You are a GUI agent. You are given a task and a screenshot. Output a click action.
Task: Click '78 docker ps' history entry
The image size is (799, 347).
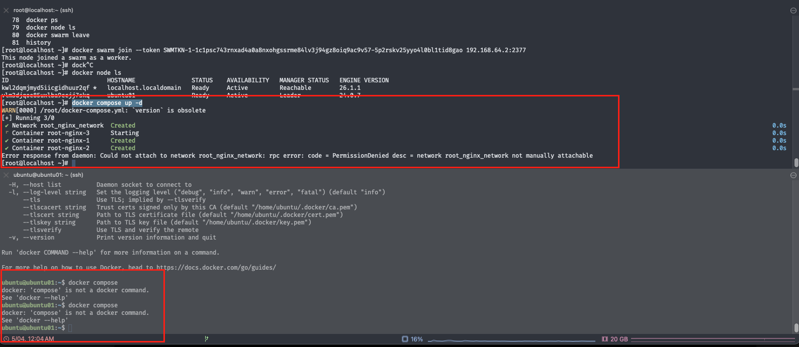pos(35,20)
